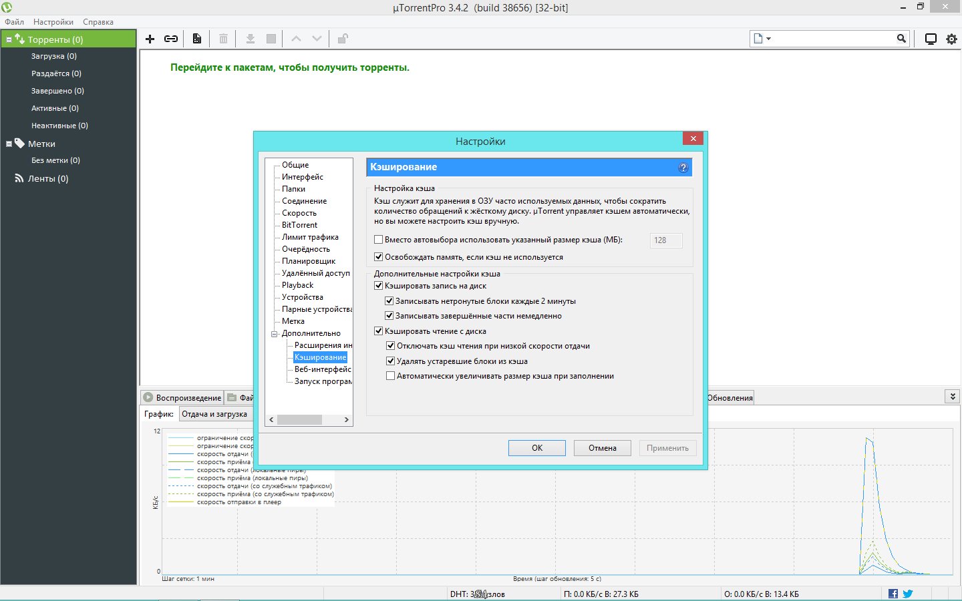Select Без метки (0) in sidebar
The height and width of the screenshot is (601, 962).
pos(55,160)
